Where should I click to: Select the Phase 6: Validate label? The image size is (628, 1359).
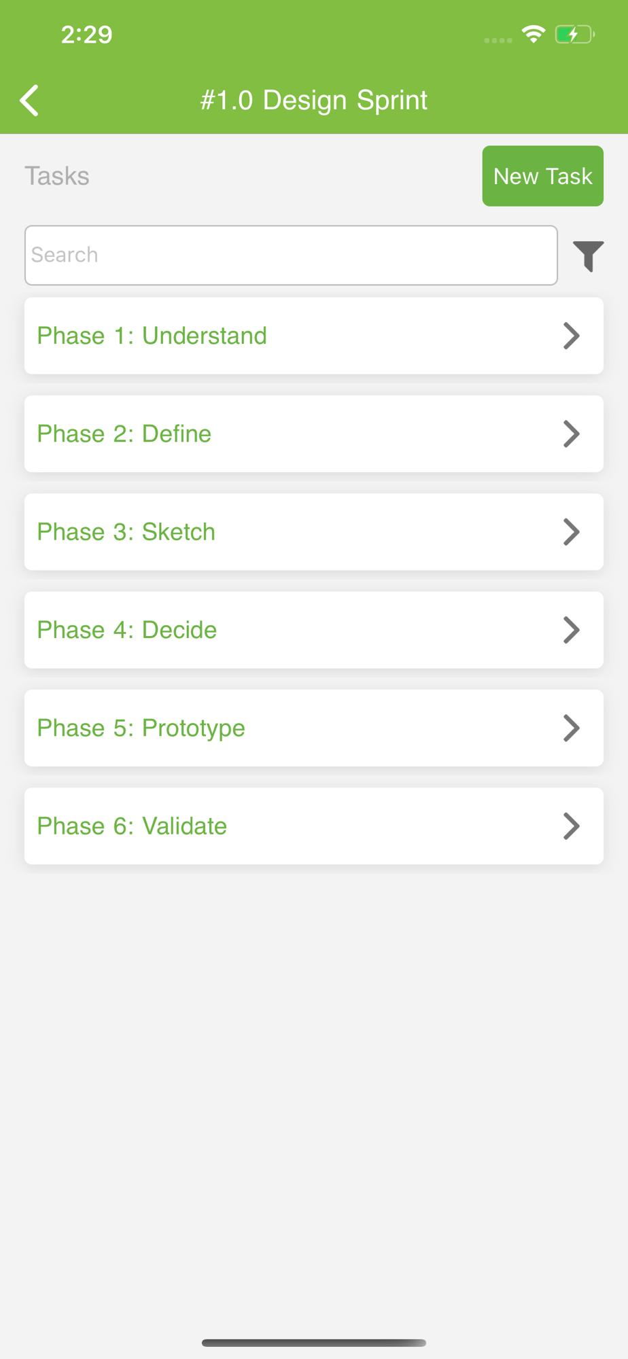tap(132, 826)
